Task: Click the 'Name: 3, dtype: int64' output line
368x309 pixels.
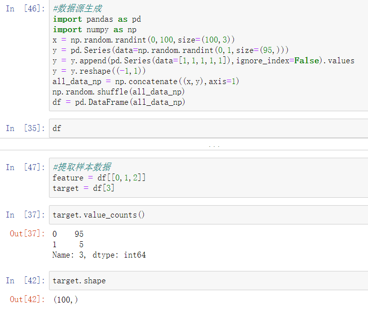Action: coord(99,255)
